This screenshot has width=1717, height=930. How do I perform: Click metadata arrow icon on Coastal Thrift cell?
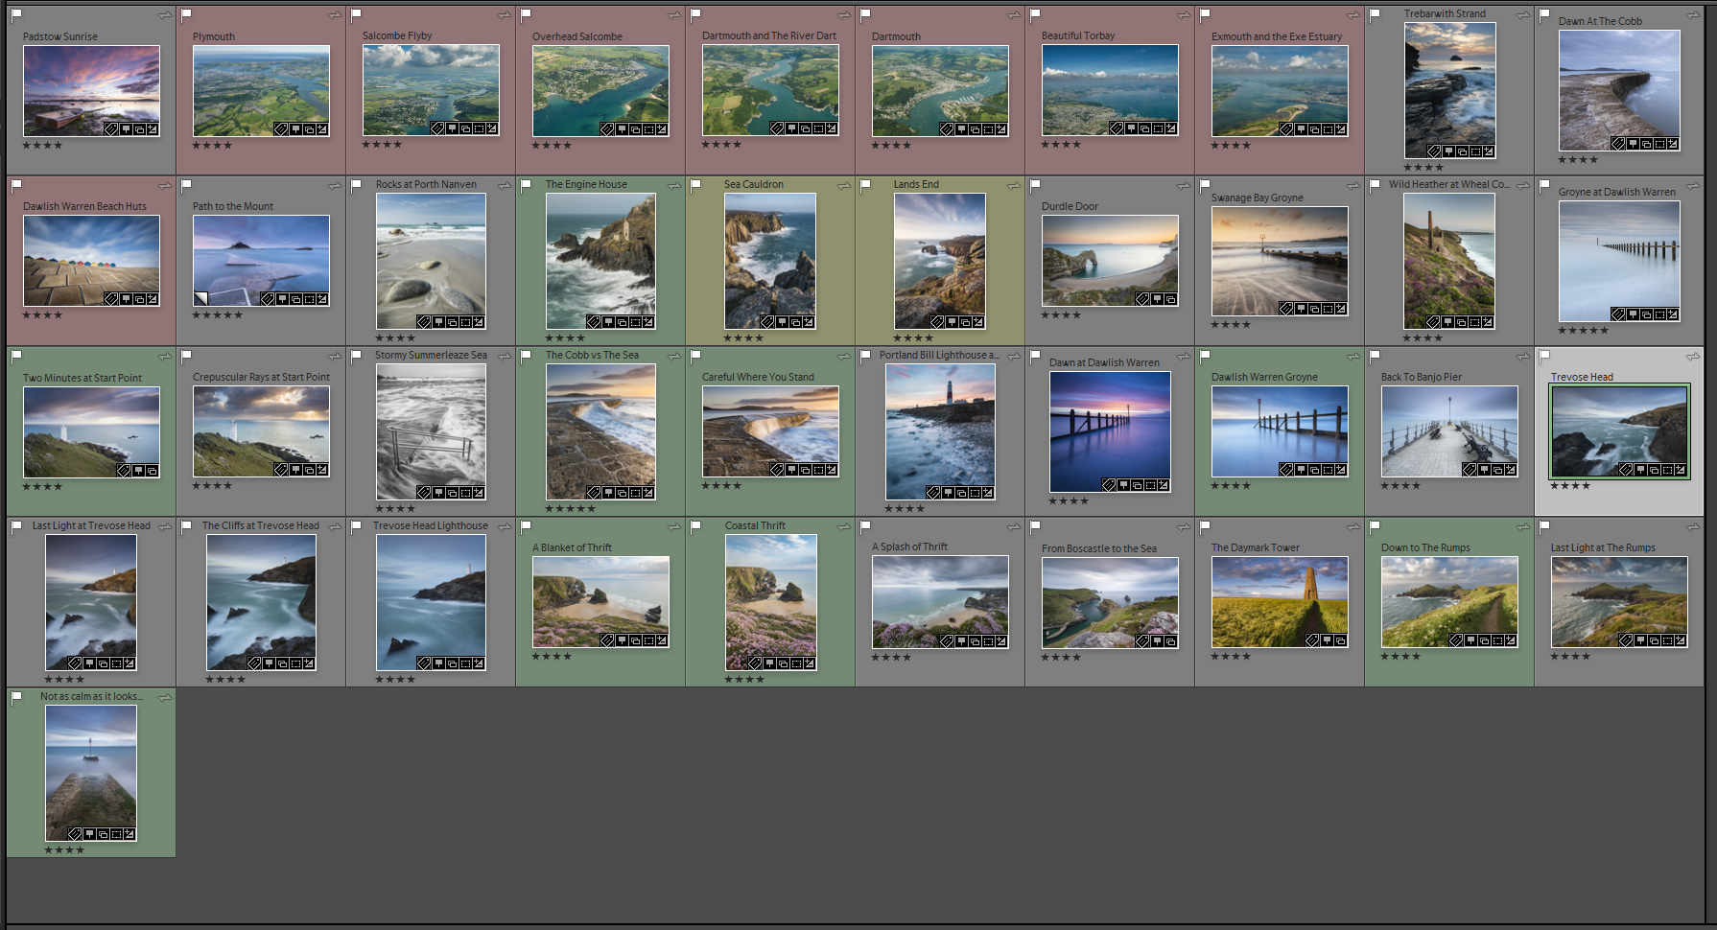pos(843,527)
